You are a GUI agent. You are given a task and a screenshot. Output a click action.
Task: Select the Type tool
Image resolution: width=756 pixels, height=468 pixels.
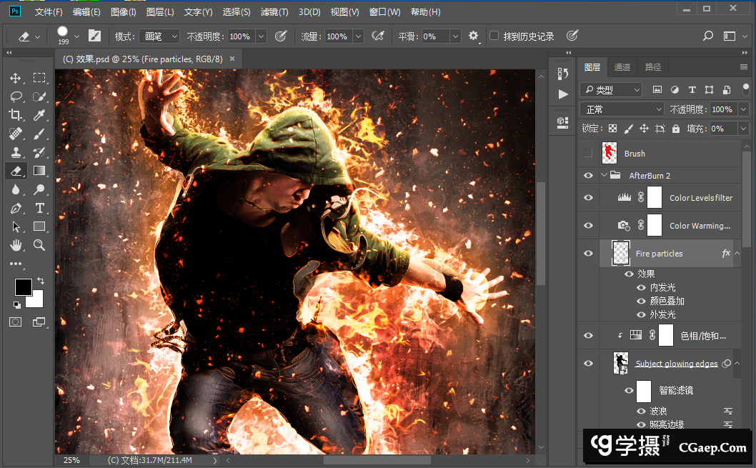39,208
